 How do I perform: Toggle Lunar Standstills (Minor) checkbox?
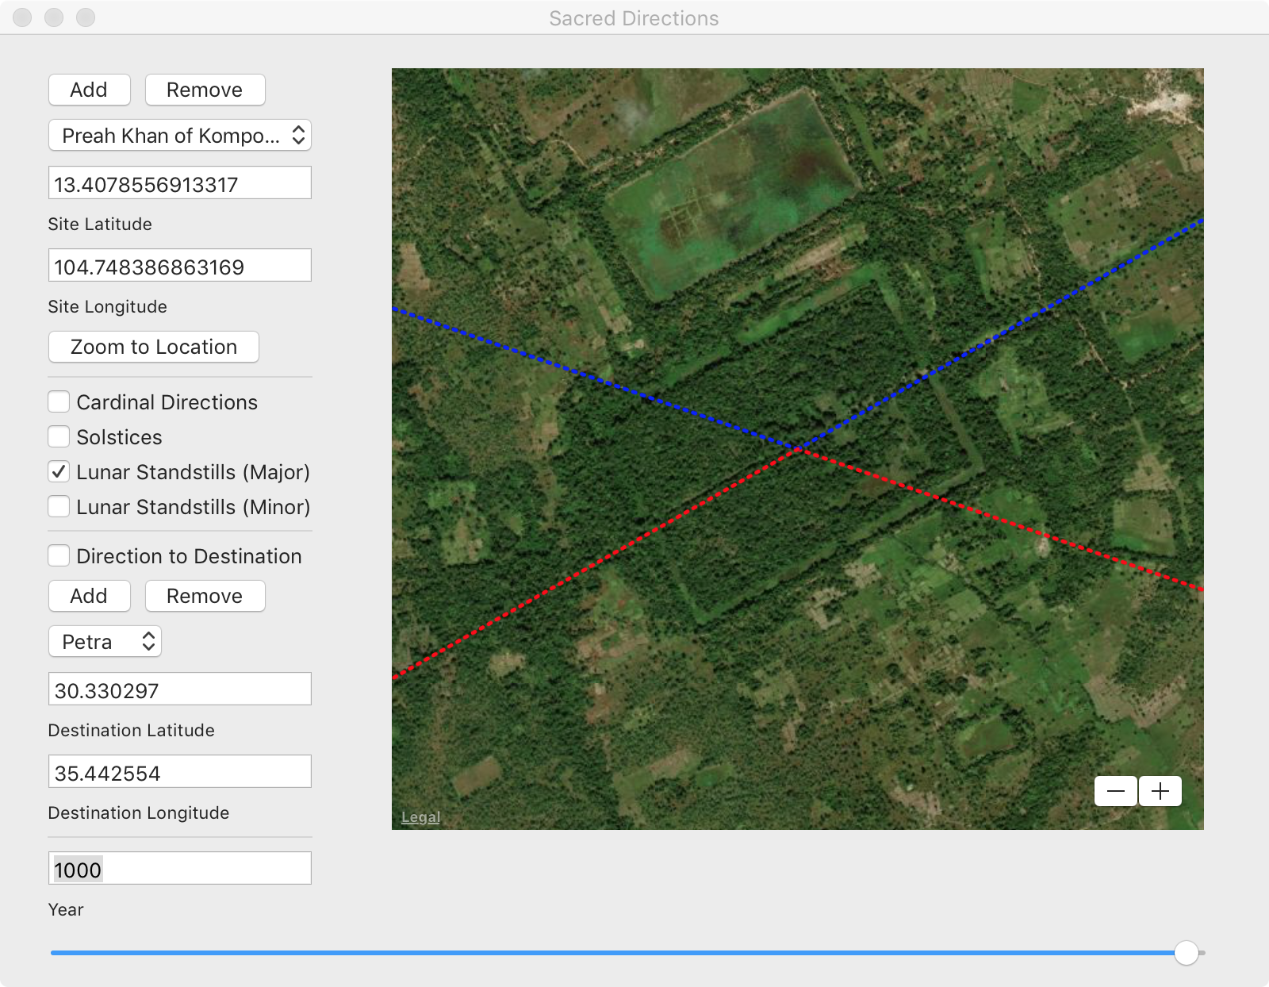(59, 507)
